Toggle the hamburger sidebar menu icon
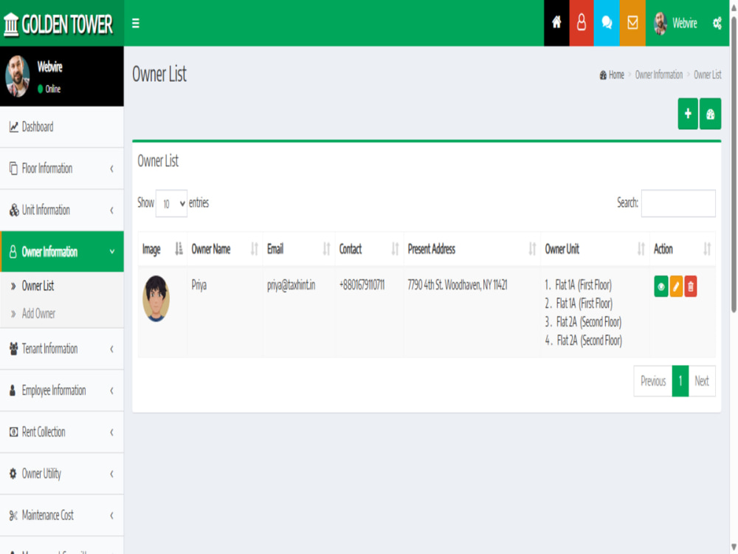738x554 pixels. pos(136,23)
